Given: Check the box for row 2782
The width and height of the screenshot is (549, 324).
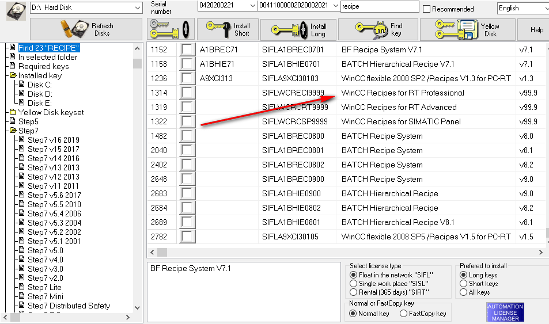Looking at the screenshot, I should point(187,237).
